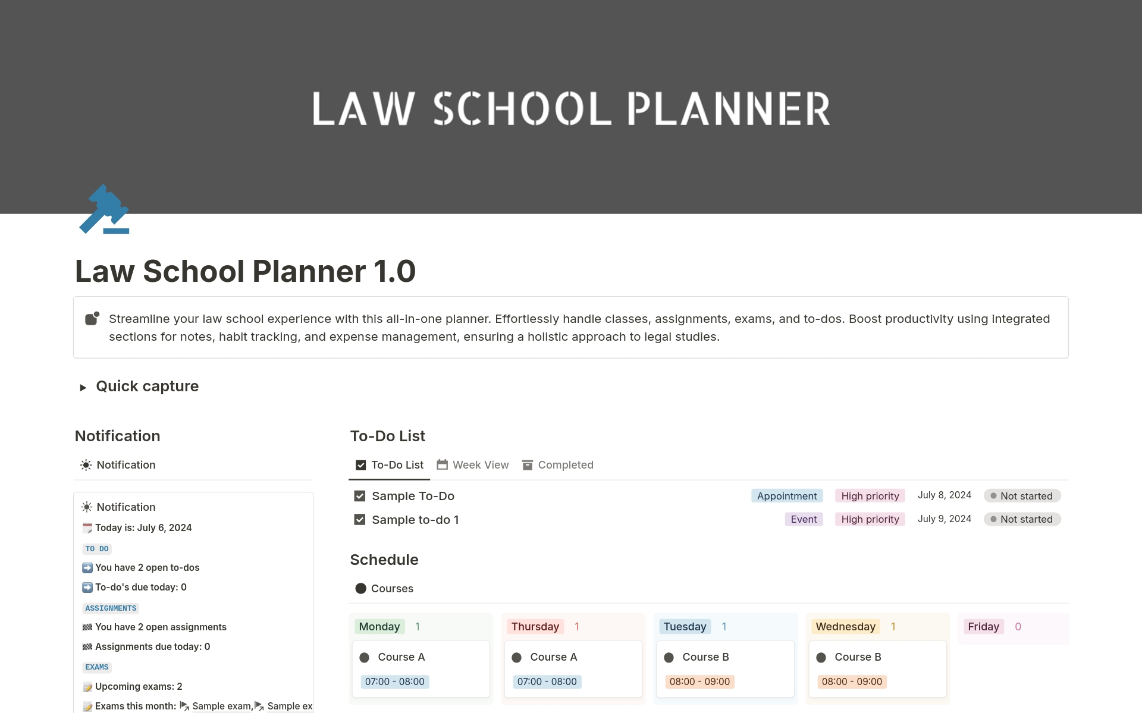Image resolution: width=1142 pixels, height=713 pixels.
Task: Open the Appointment tag on Sample To-Do
Action: coord(786,496)
